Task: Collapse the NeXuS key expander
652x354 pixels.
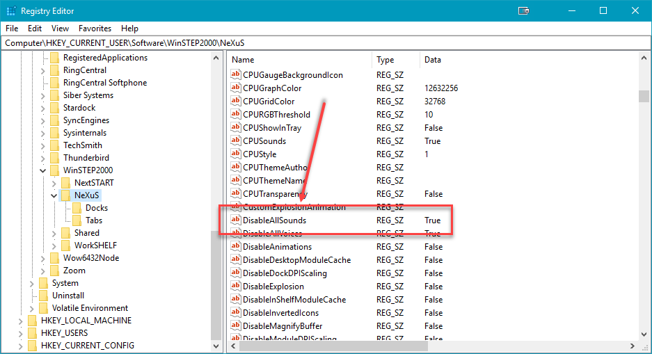Action: [54, 195]
